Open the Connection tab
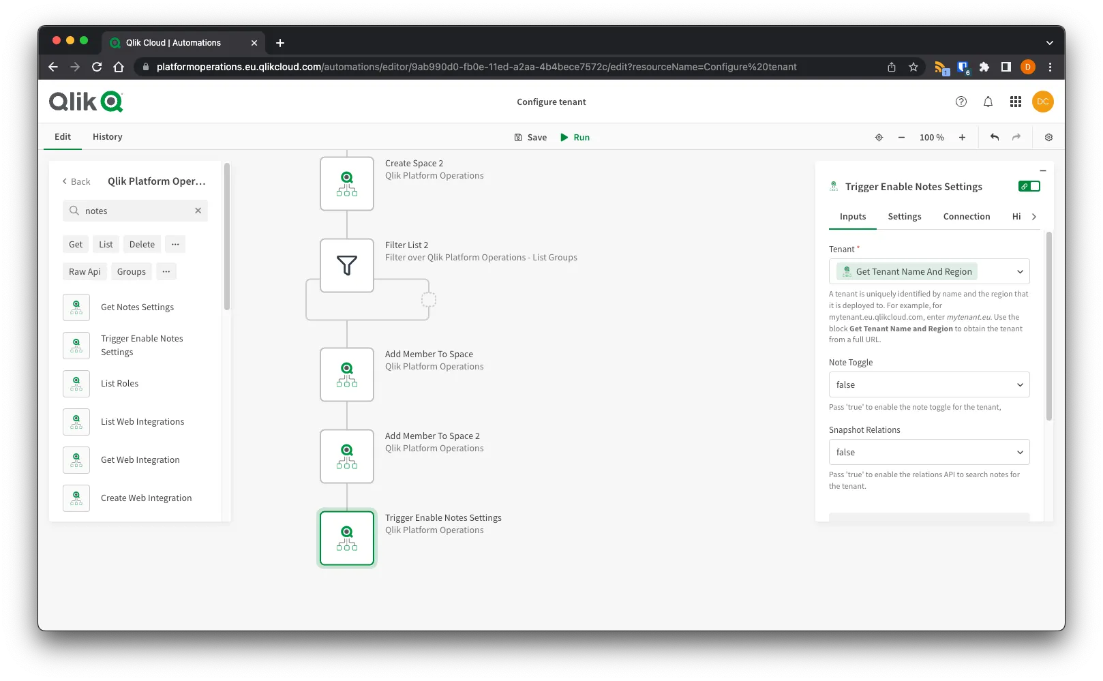This screenshot has width=1103, height=681. (966, 216)
